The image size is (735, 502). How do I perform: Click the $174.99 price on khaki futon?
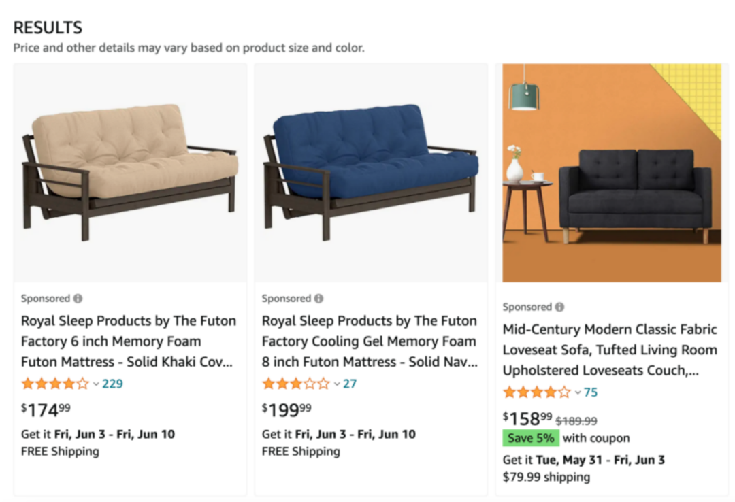click(46, 409)
